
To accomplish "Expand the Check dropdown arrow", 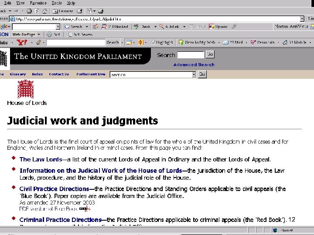I will 155,27.
